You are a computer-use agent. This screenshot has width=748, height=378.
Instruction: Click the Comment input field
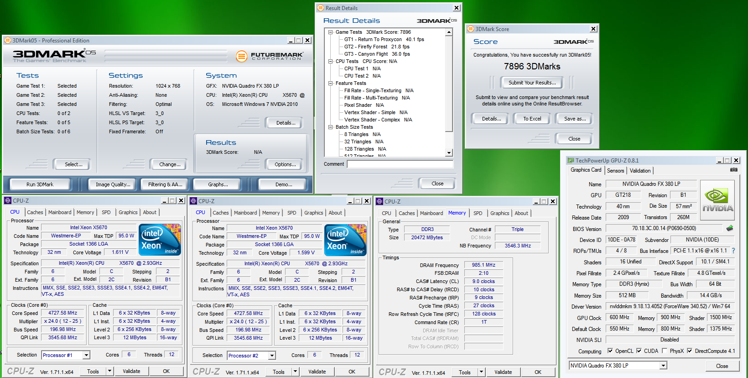[400, 164]
